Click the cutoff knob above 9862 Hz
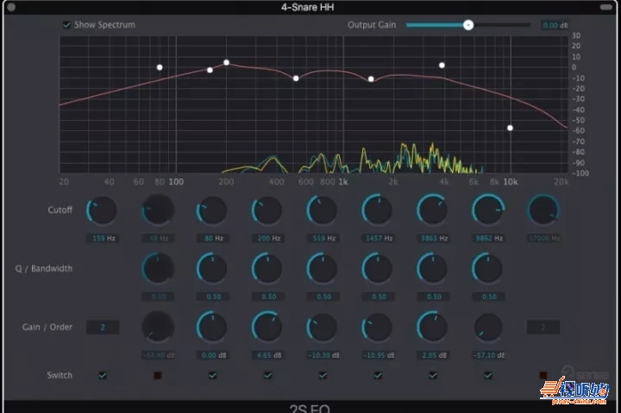 point(487,210)
